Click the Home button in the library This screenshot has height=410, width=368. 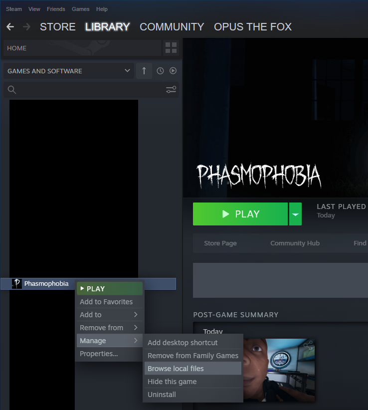83,48
